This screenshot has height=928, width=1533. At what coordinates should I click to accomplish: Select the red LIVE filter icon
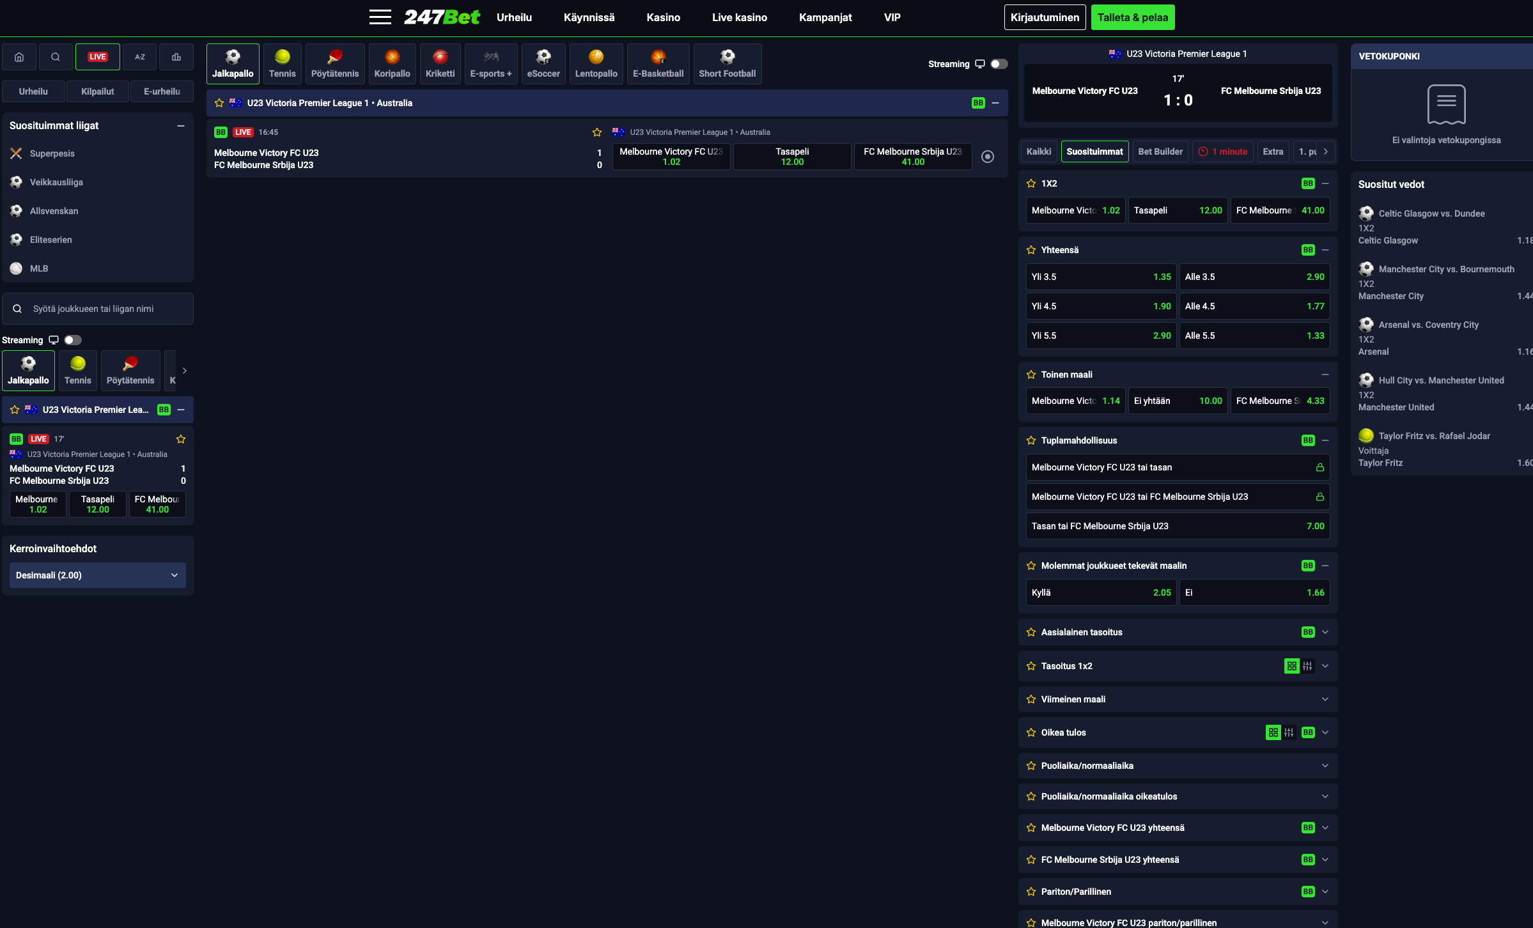[98, 57]
